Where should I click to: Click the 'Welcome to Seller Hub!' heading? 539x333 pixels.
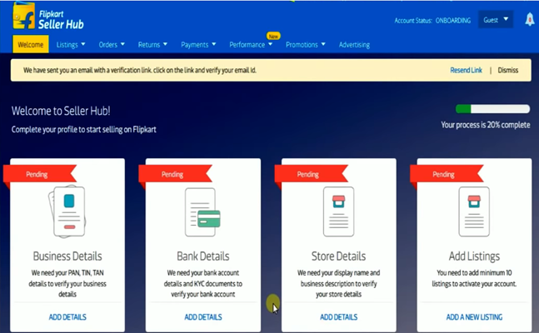tap(61, 111)
